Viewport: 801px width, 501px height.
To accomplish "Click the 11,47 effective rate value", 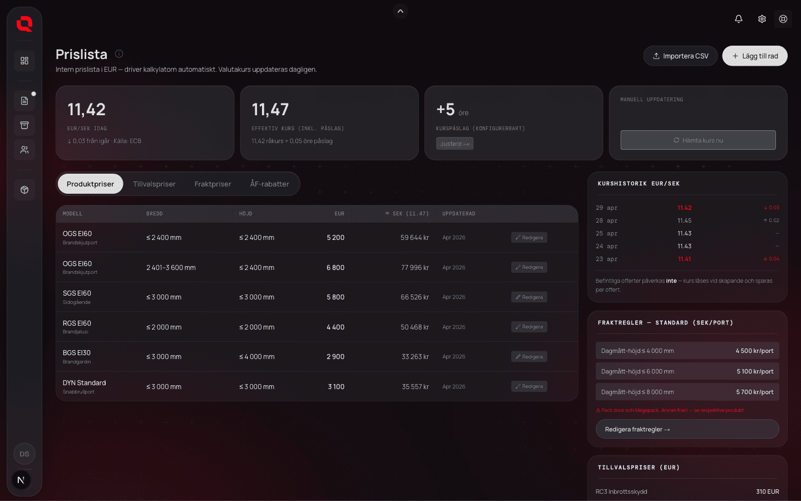I will point(270,110).
